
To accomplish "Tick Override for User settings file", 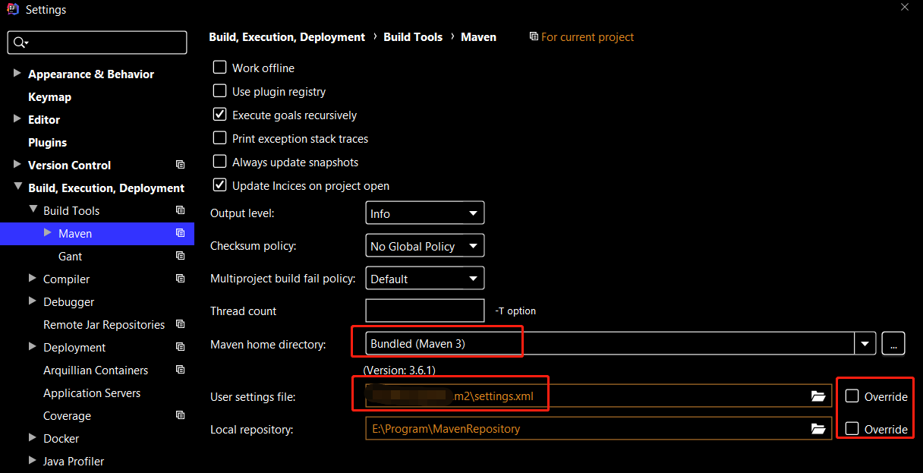I will (x=852, y=396).
